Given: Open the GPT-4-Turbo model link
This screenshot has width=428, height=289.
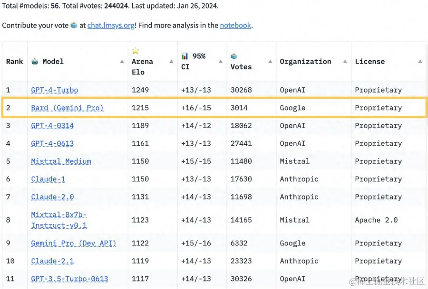Looking at the screenshot, I should (x=54, y=90).
